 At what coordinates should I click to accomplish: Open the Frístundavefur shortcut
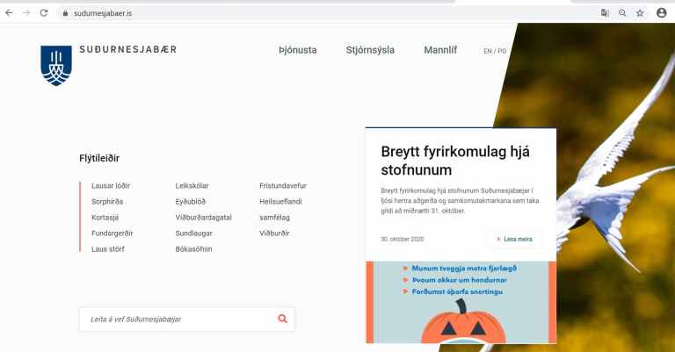(283, 186)
